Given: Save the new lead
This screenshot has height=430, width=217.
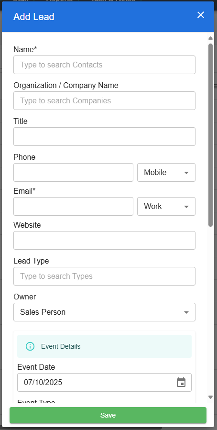Looking at the screenshot, I should coord(108,415).
